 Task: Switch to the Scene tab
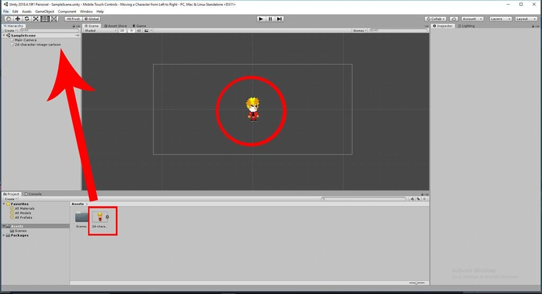click(92, 26)
